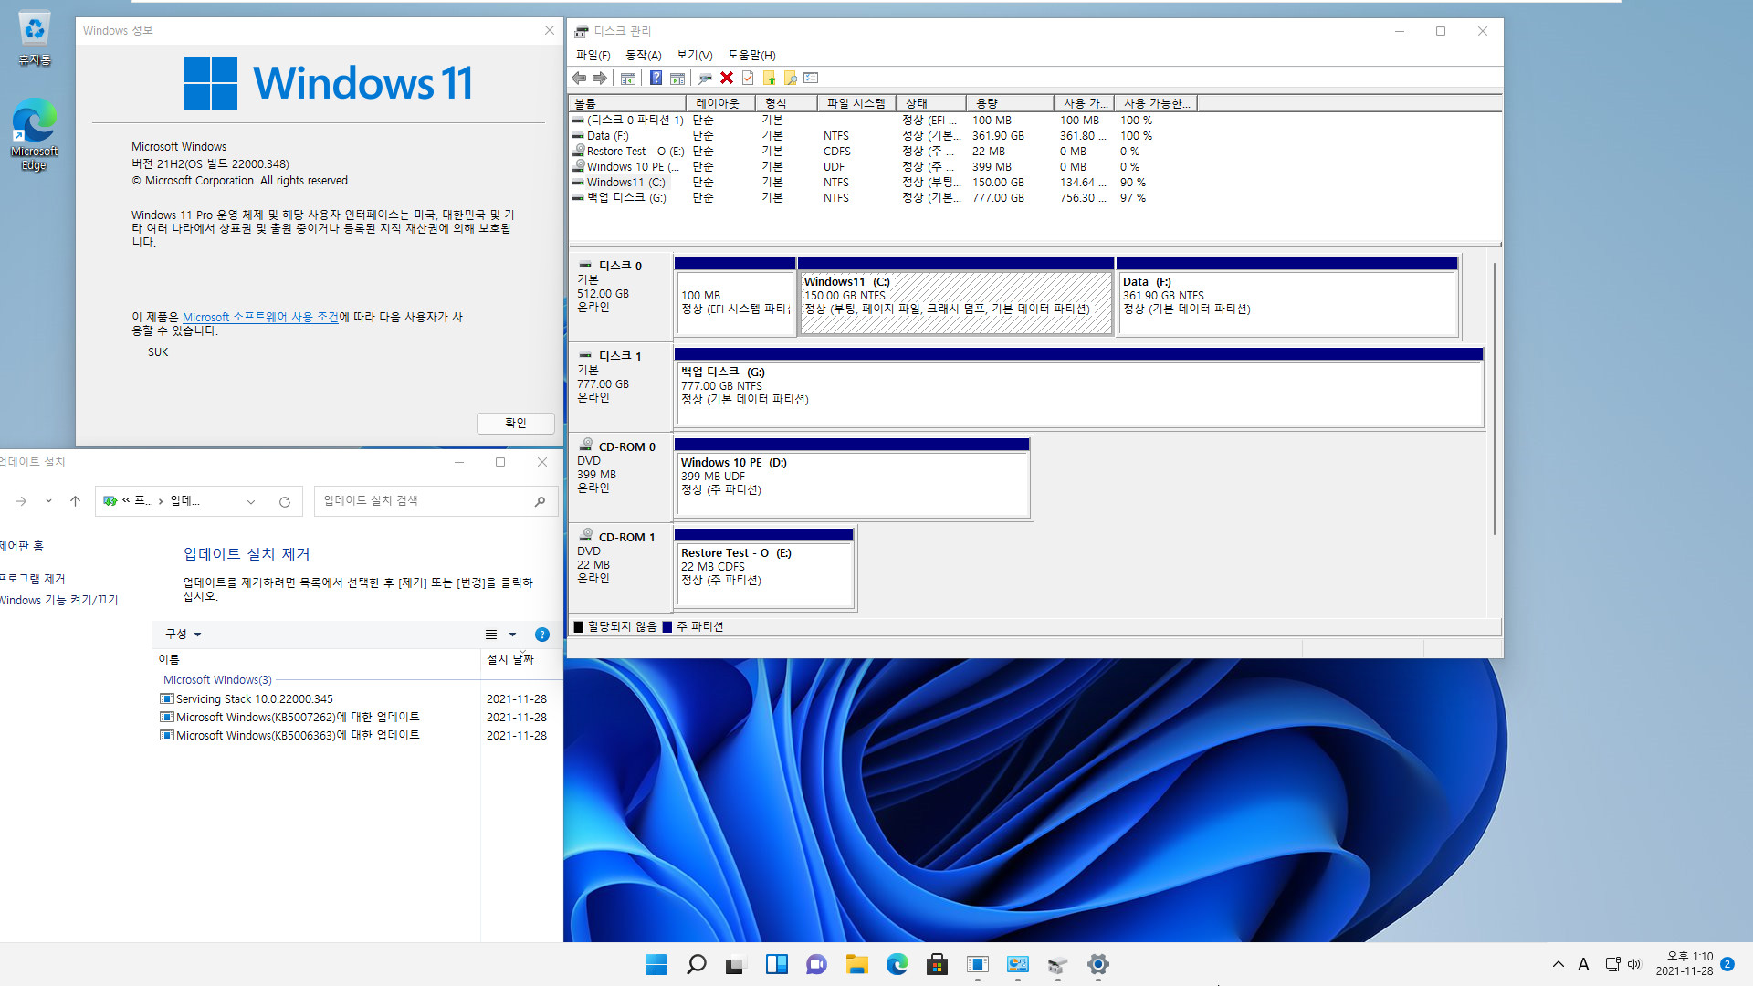The height and width of the screenshot is (986, 1753).
Task: Click the properties checkmark document icon
Action: point(748,79)
